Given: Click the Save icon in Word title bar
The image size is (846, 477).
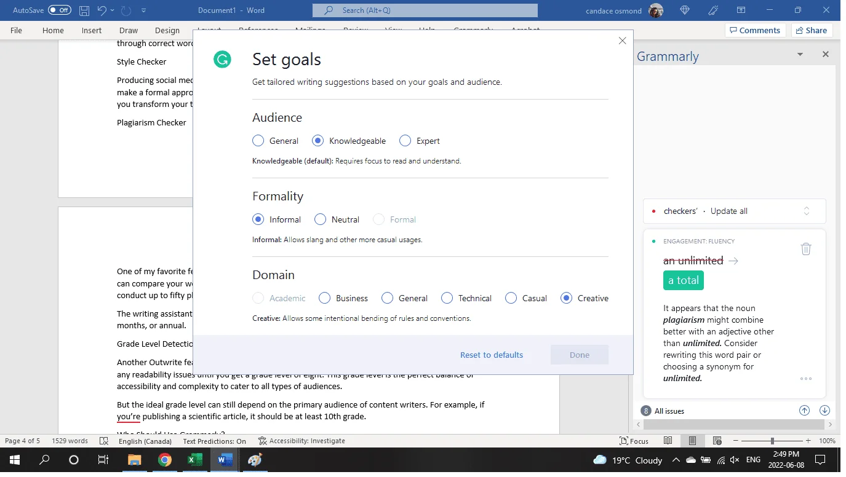Looking at the screenshot, I should 84,10.
